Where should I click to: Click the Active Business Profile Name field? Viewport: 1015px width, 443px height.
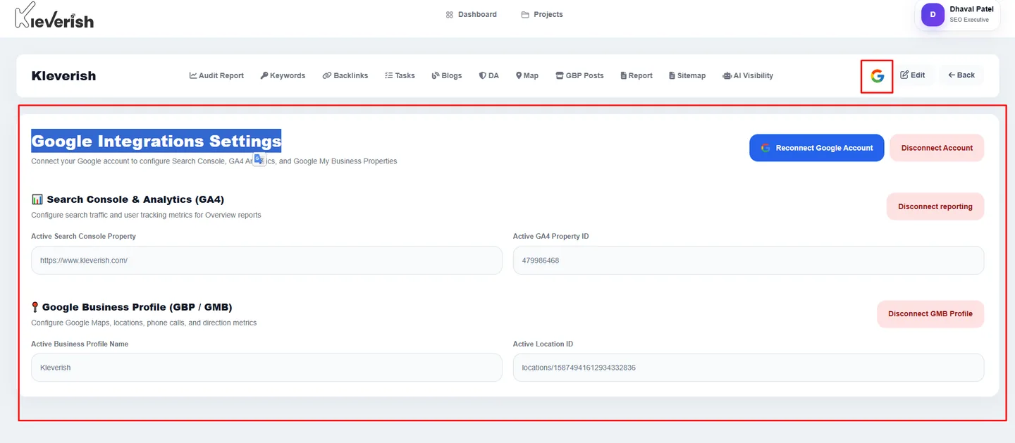266,368
